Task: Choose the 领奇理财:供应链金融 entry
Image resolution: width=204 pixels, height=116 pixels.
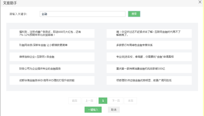Action: (149, 80)
